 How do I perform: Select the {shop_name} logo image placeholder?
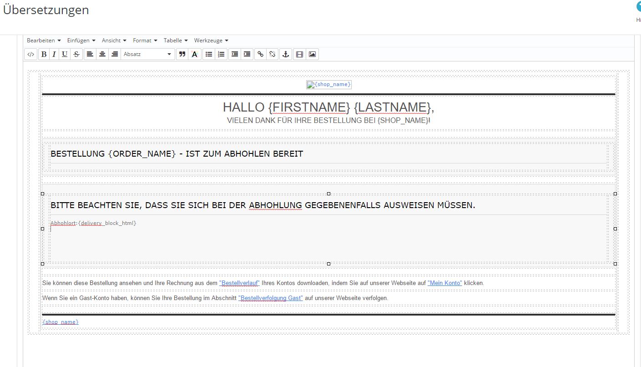pos(329,85)
